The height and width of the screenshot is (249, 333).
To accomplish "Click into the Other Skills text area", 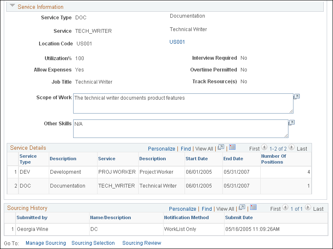I will click(181, 129).
